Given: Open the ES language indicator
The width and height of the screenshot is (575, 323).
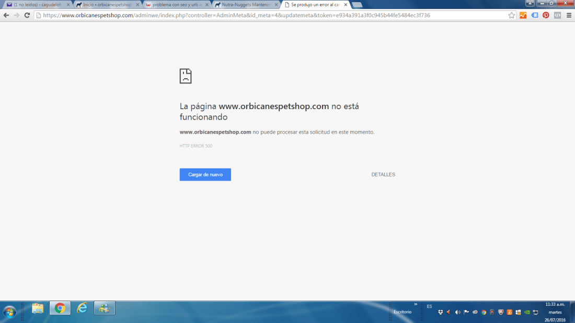Looking at the screenshot, I should tap(429, 306).
